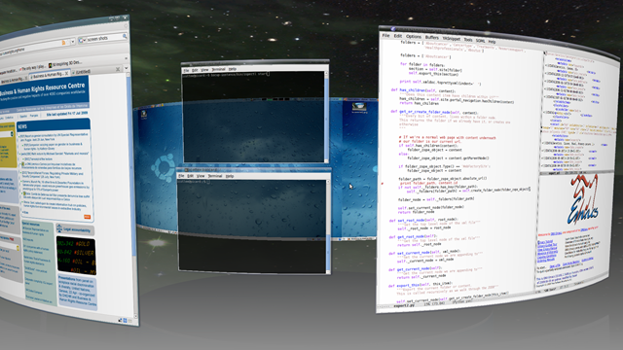The height and width of the screenshot is (350, 623).
Task: Open the screenshot image file on desktop
Action: point(359,108)
